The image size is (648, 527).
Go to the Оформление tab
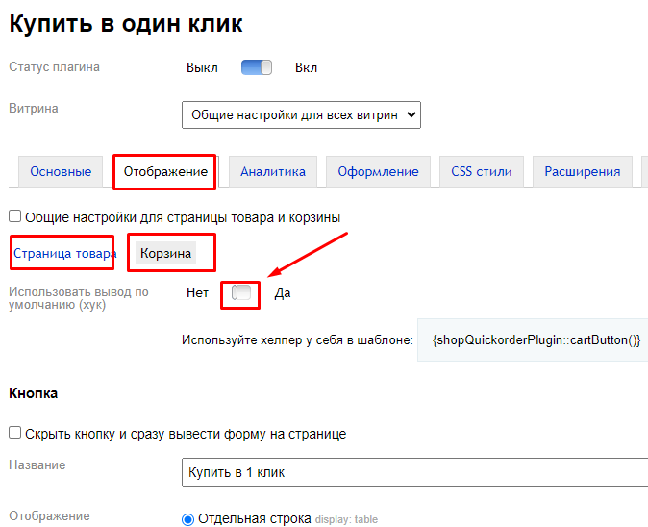[378, 172]
